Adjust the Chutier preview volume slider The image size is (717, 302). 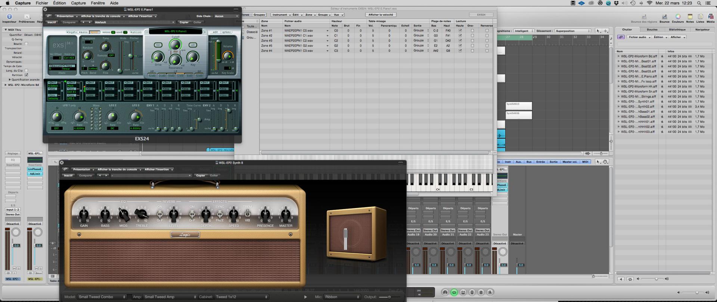click(656, 279)
